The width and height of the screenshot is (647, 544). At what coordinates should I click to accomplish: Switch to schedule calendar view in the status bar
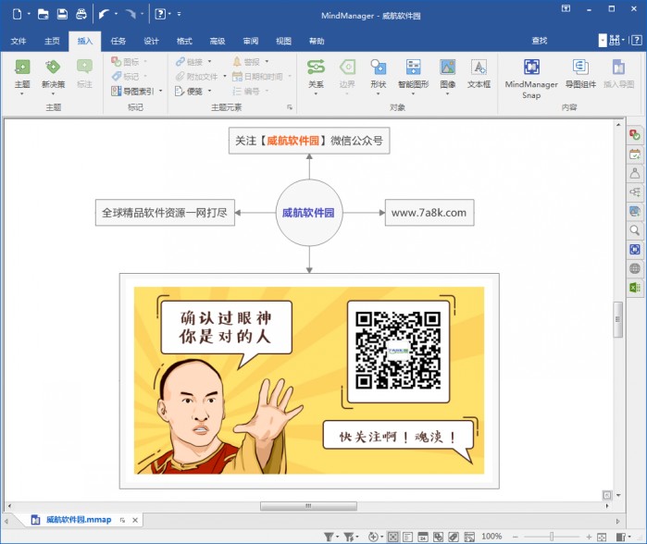[422, 537]
